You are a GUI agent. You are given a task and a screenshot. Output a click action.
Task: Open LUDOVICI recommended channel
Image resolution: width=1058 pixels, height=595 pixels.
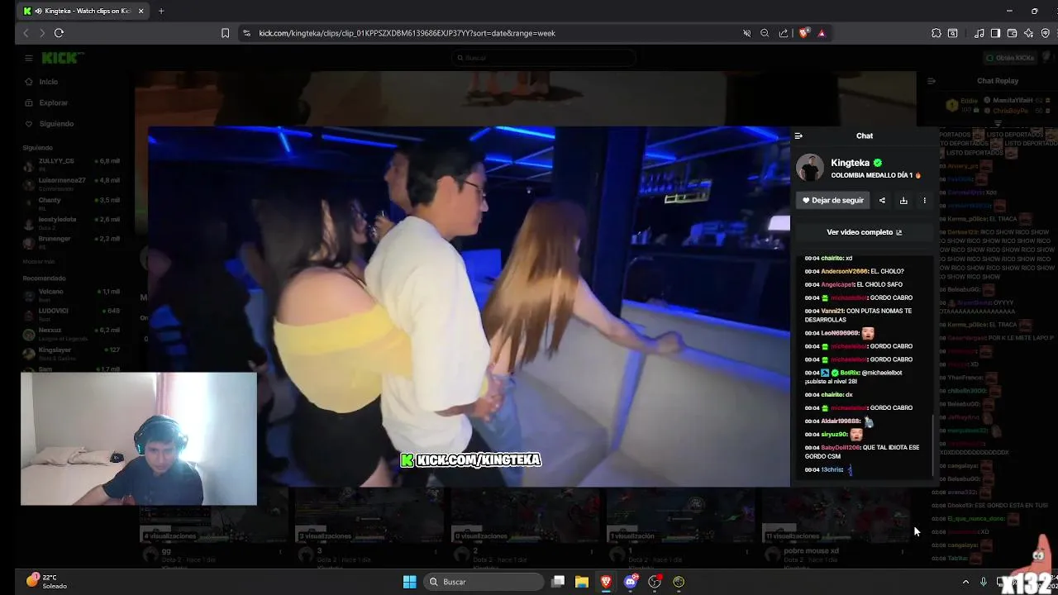73,313
